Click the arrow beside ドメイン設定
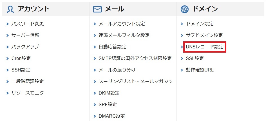 (x=182, y=24)
